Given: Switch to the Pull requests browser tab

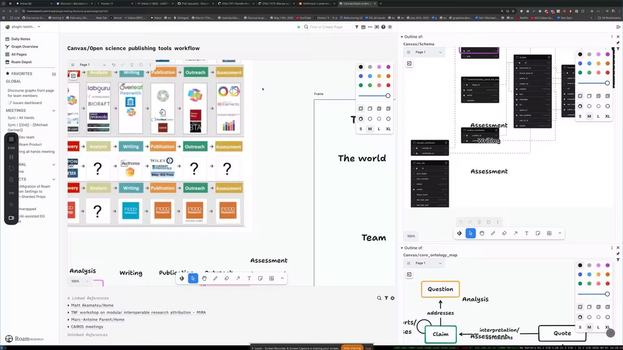Looking at the screenshot, I should click(195, 3).
